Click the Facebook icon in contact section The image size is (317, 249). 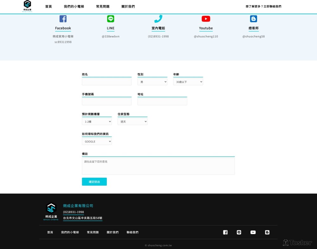coord(63,19)
